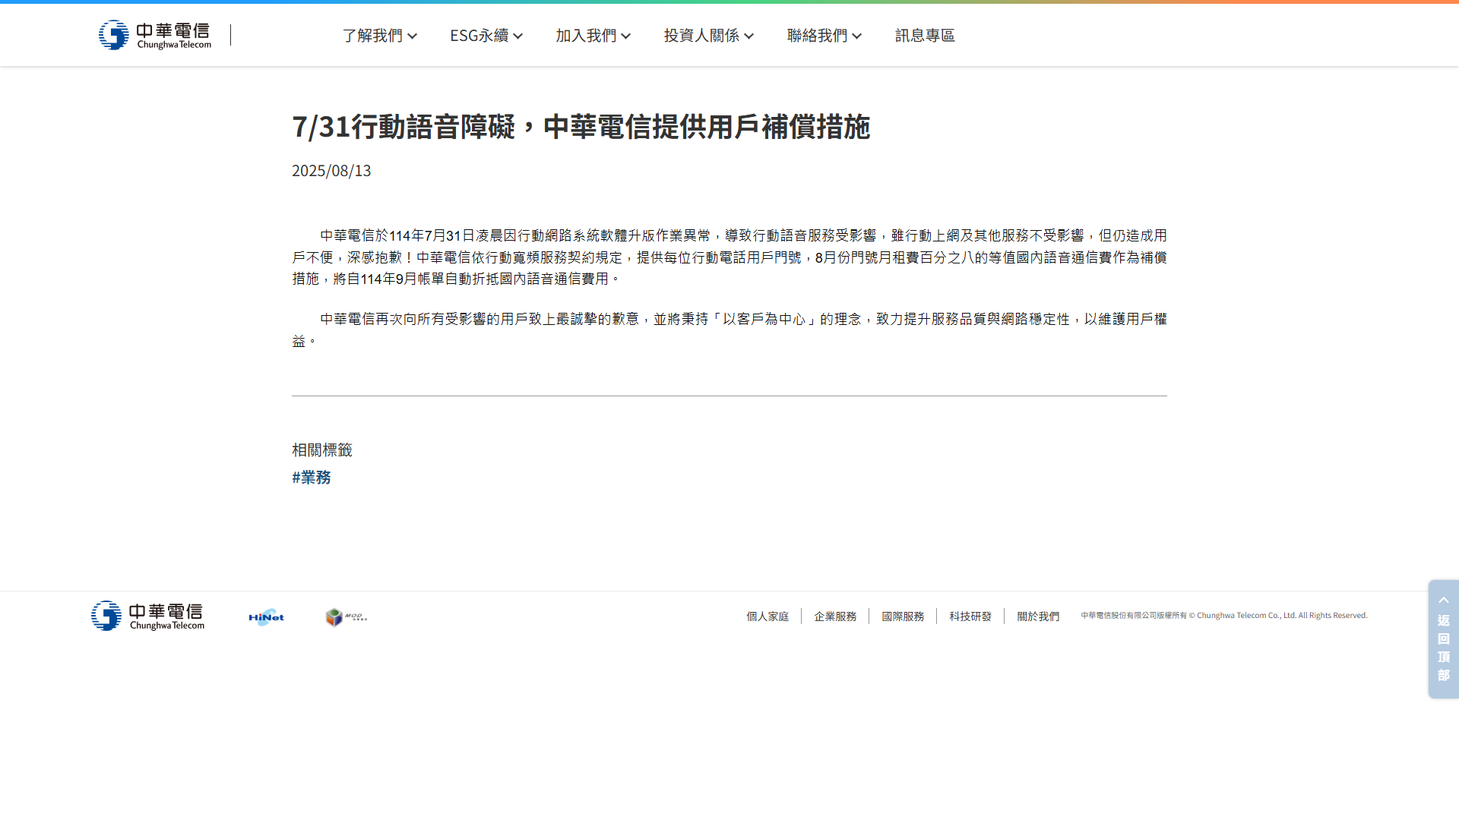Screen dimensions: 1459x820
Task: Visit the 個人家庭 footer link
Action: (767, 617)
